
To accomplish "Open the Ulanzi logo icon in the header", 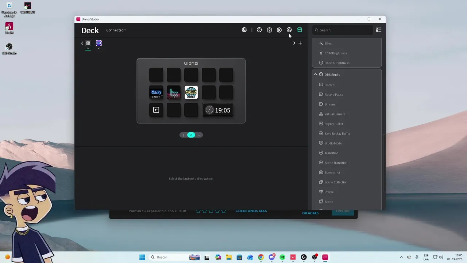I will (244, 30).
